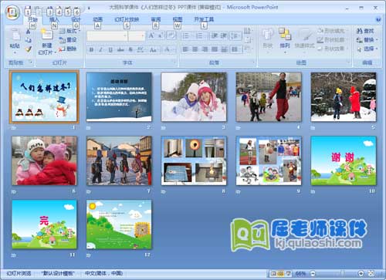Toggle align text left
This screenshot has height=280, width=386.
(x=185, y=49)
